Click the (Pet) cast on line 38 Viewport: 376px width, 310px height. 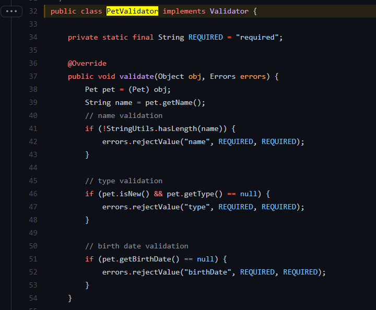pos(139,90)
